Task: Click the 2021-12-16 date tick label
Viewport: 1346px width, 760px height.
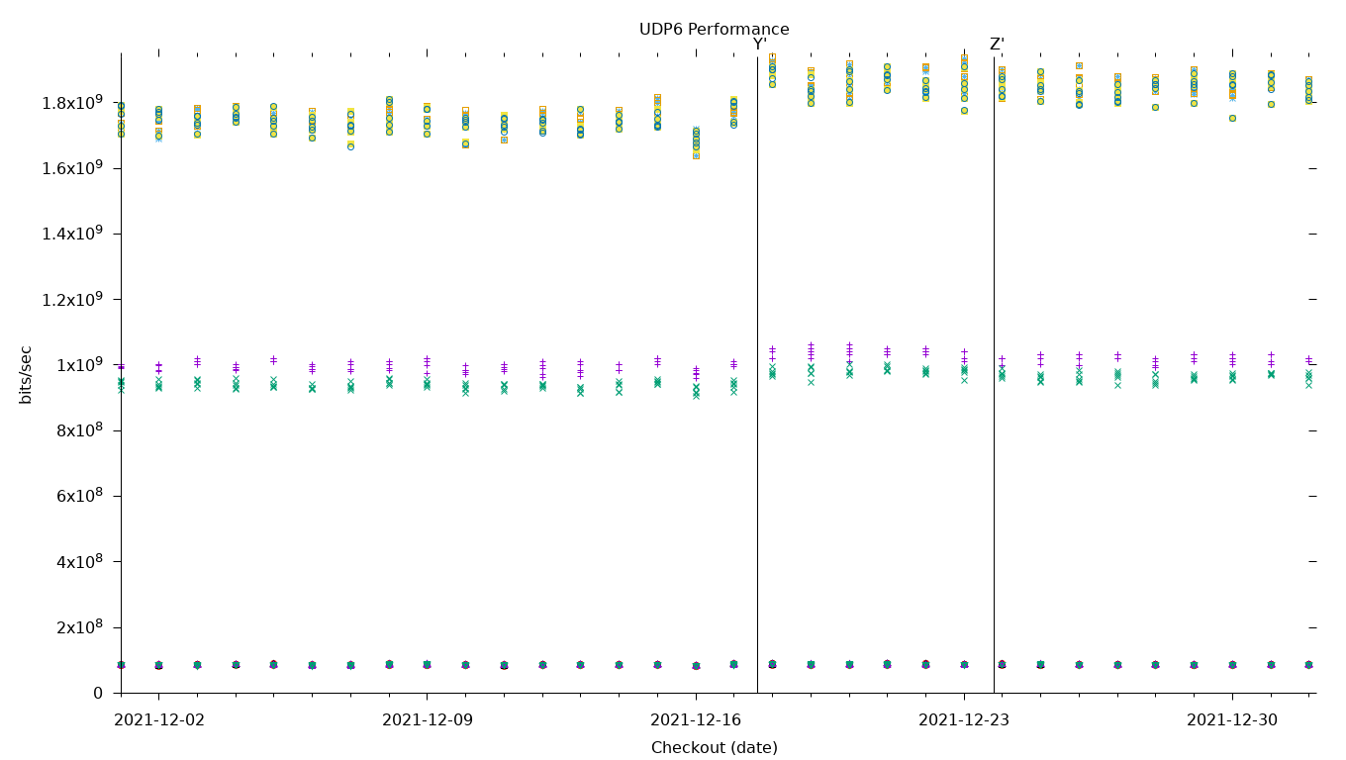Action: point(696,720)
